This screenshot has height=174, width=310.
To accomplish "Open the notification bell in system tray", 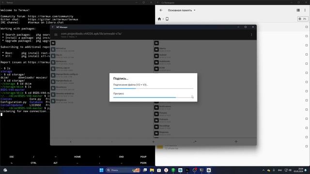I will pos(306,170).
